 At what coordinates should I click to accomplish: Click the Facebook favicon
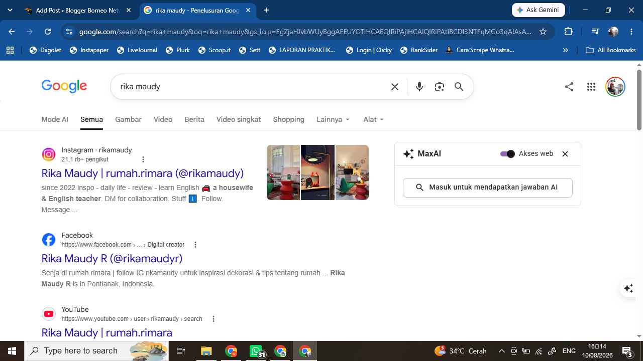click(x=49, y=240)
